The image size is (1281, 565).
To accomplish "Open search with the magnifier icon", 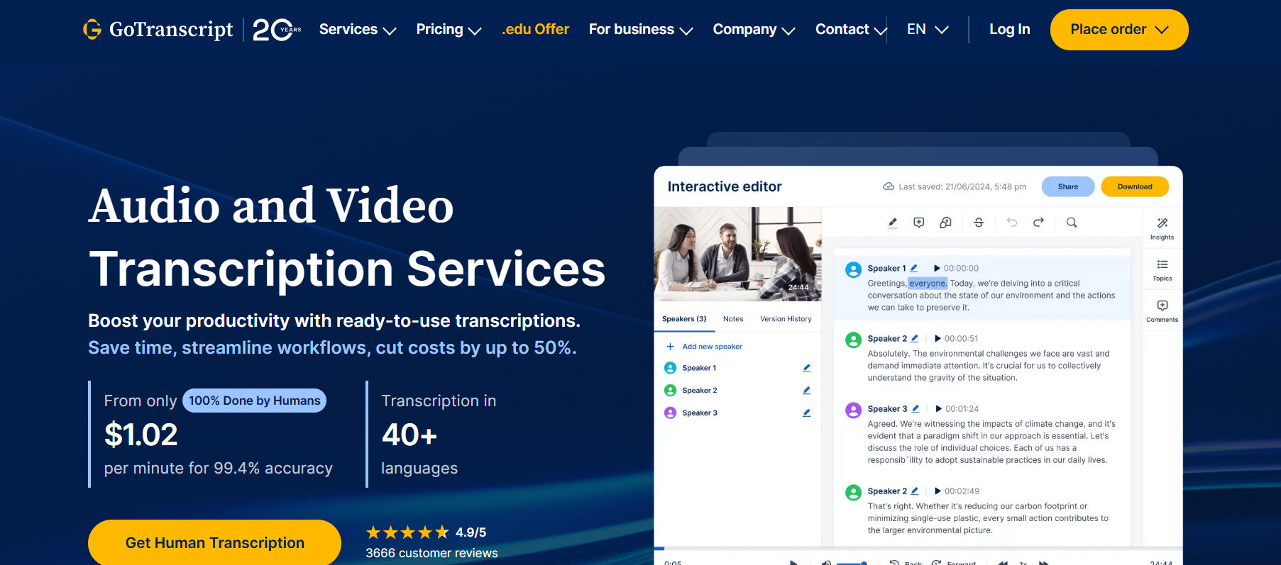I will pyautogui.click(x=1072, y=223).
